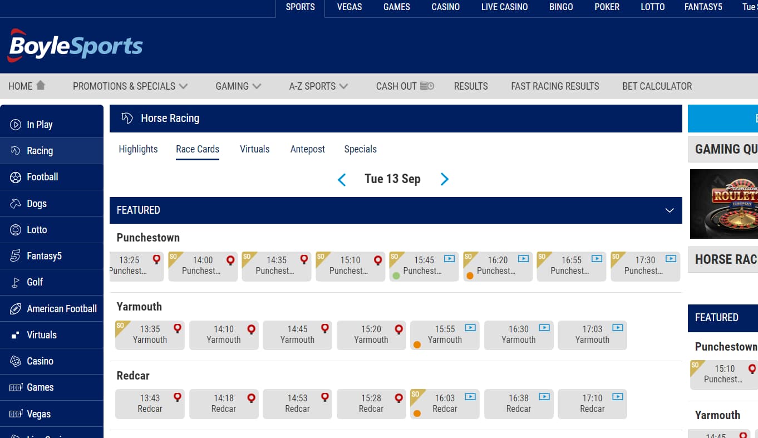This screenshot has height=438, width=758.
Task: Click the Cash Out coins icon
Action: click(x=427, y=86)
